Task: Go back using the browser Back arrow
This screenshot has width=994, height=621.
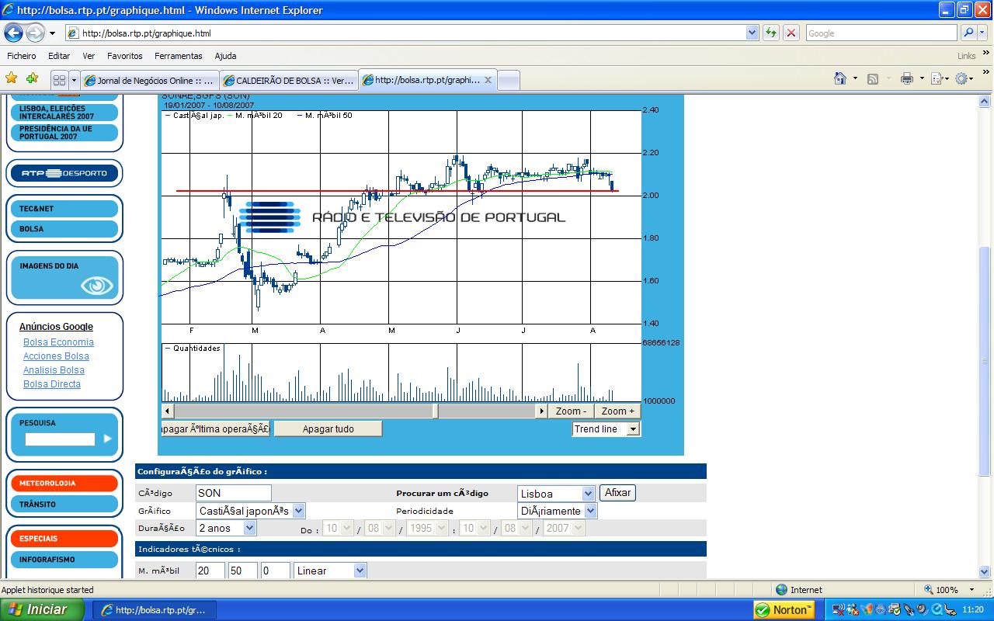Action: (x=13, y=33)
